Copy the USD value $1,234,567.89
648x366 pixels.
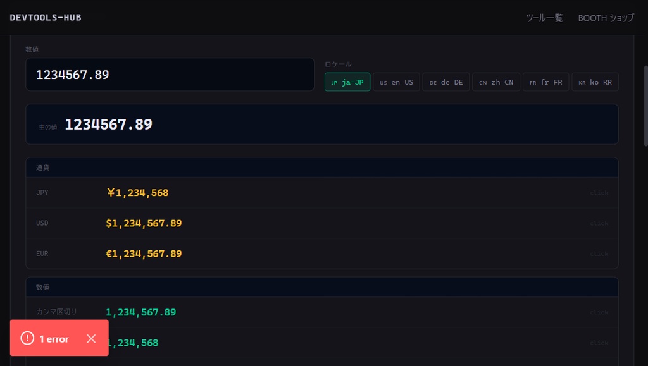pyautogui.click(x=144, y=223)
